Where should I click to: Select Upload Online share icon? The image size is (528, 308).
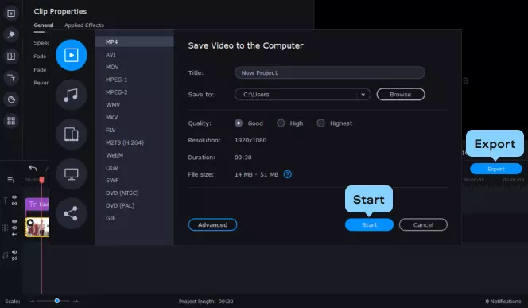72,213
